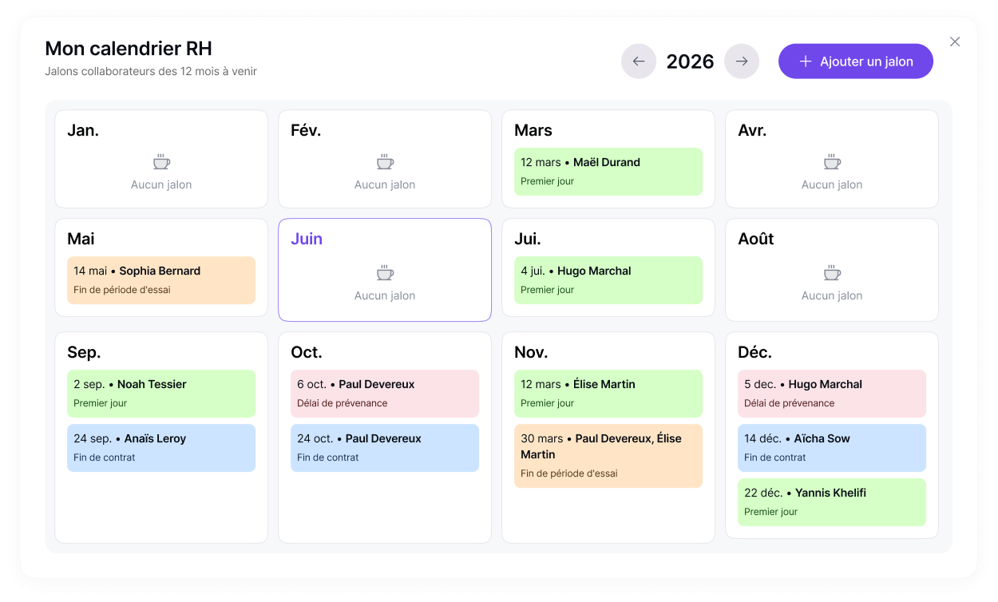
Task: Open Paul Devereux's 24 oct. Fin de contrat
Action: pyautogui.click(x=385, y=448)
